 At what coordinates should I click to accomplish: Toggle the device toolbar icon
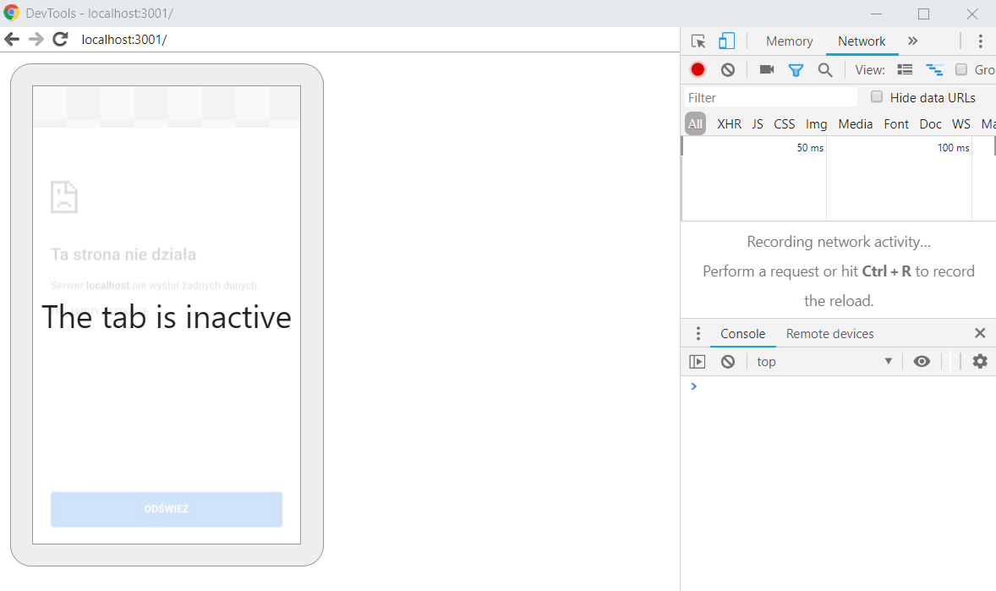[x=726, y=41]
